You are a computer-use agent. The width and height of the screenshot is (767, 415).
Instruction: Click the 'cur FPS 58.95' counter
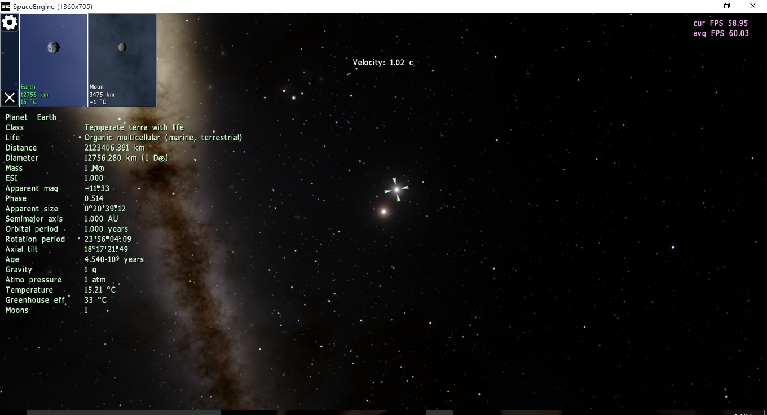[721, 23]
